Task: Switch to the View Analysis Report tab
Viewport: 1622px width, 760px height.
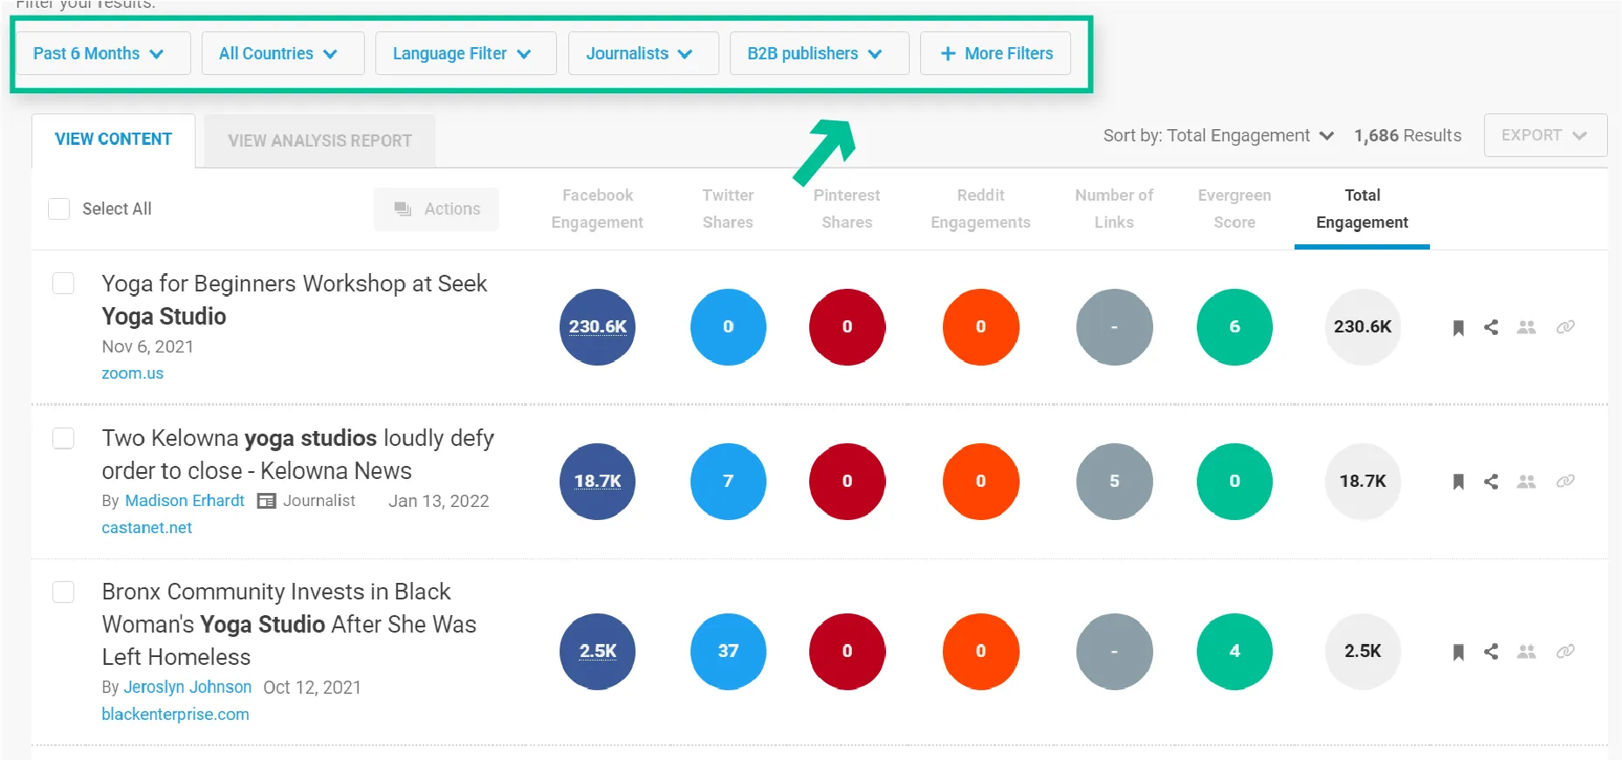Action: coord(320,140)
